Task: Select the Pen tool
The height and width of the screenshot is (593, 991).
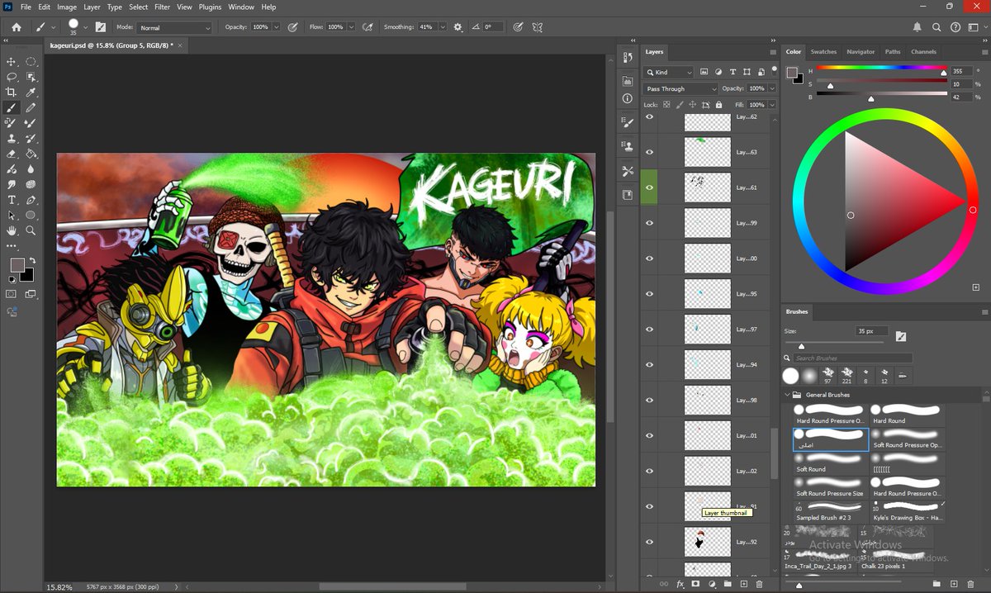Action: point(31,200)
